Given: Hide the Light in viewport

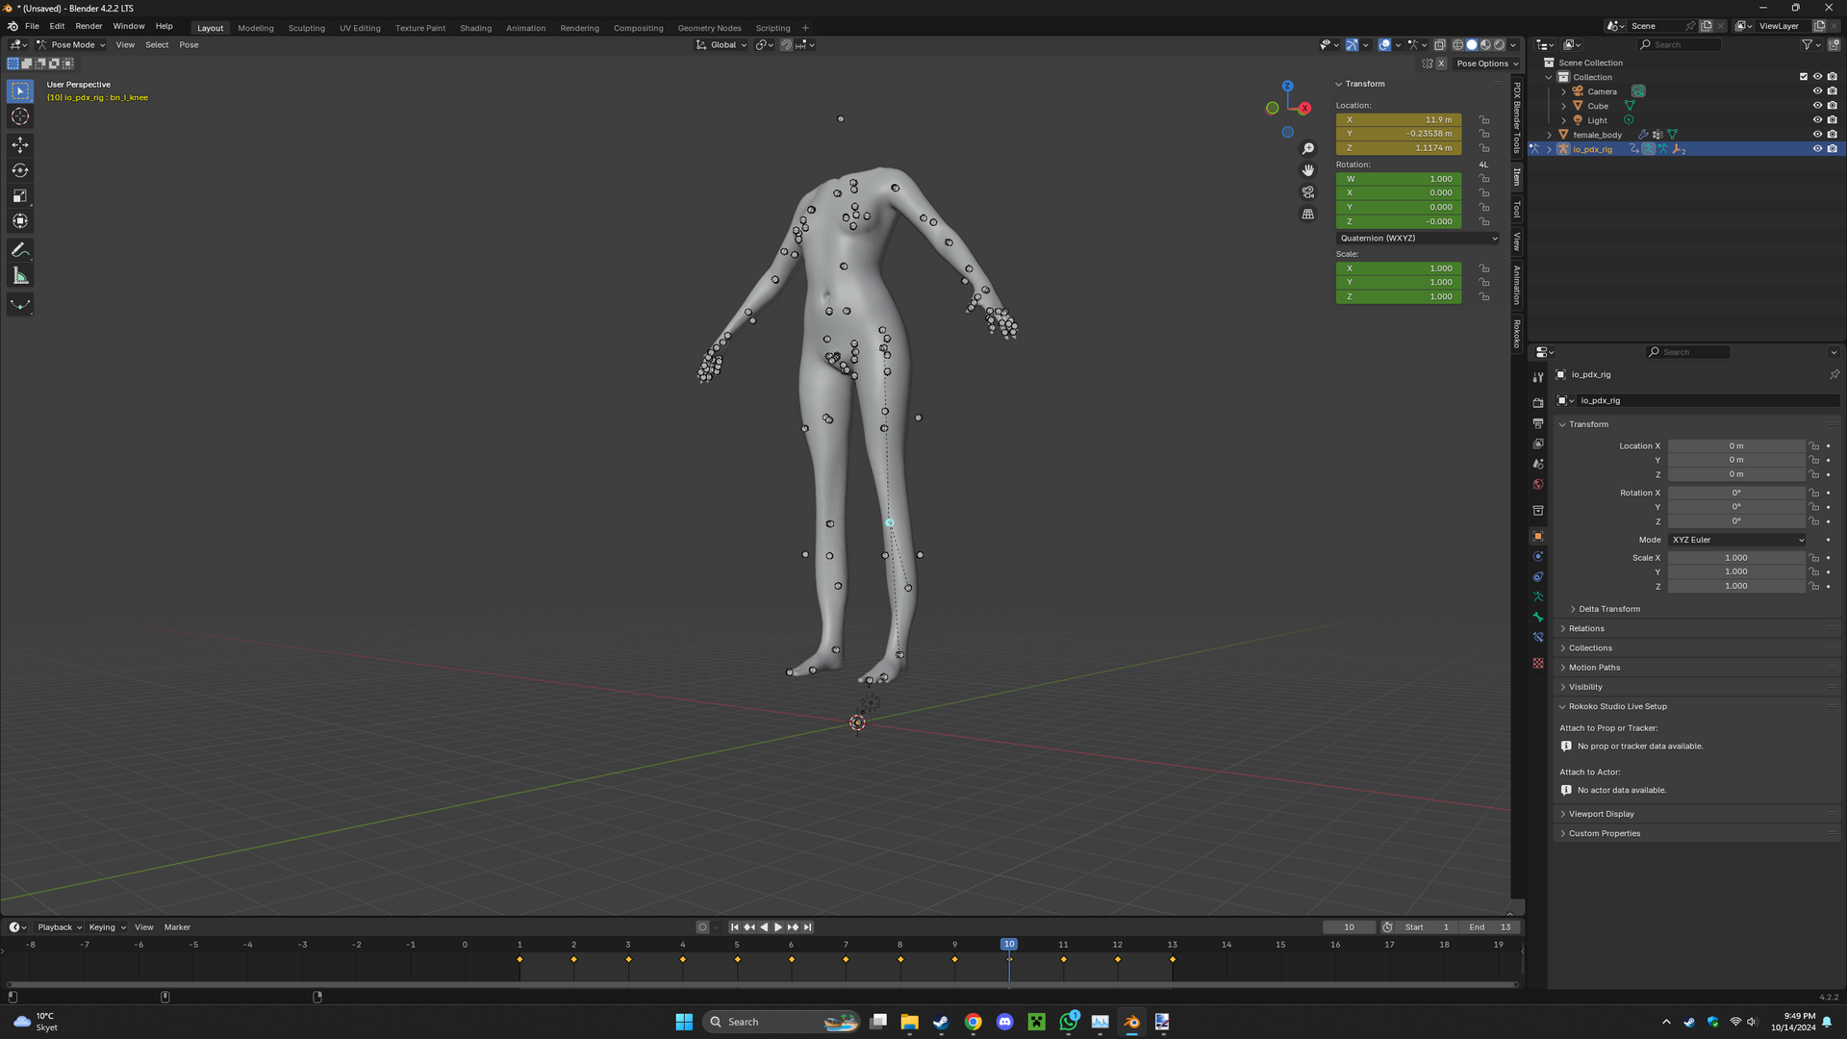Looking at the screenshot, I should pyautogui.click(x=1817, y=120).
